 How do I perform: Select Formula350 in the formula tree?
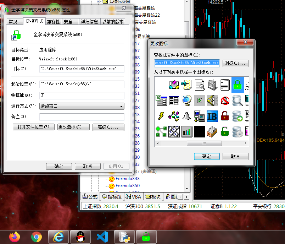click(128, 186)
